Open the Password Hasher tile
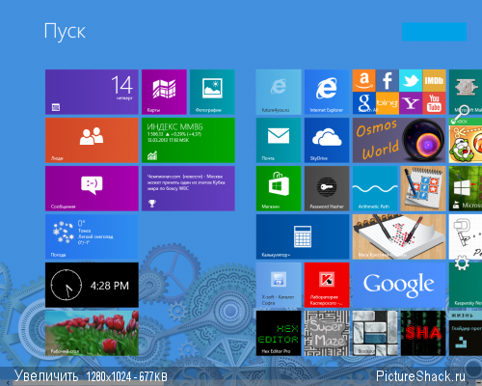 tap(327, 188)
